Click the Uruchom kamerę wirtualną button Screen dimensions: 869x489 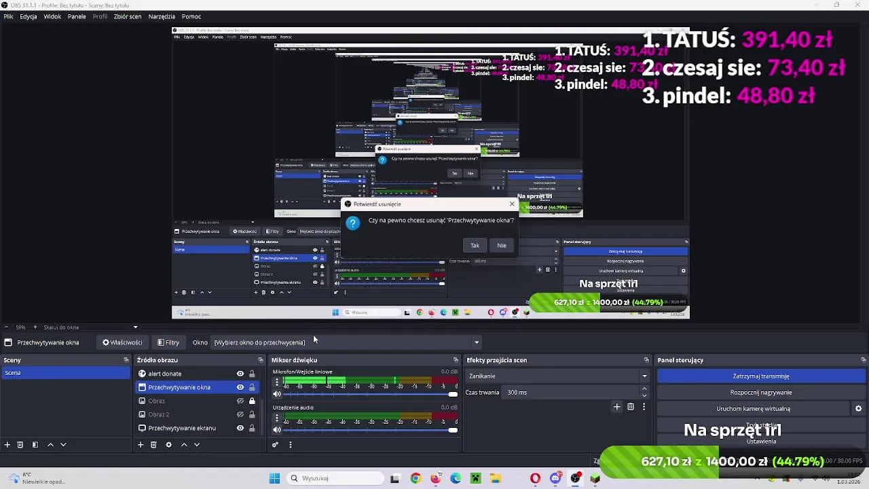click(x=753, y=409)
